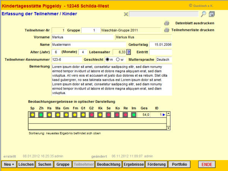Click printer icon for Teilnehmerliste drucken
The image size is (228, 171).
point(167,30)
